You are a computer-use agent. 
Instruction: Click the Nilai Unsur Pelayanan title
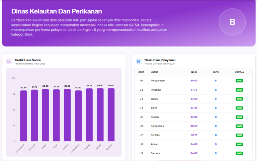pos(160,60)
